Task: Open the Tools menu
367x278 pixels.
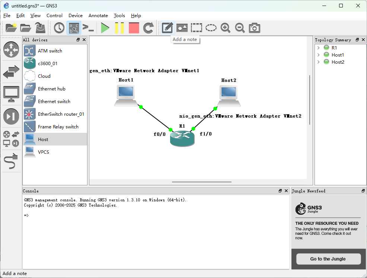Action: click(x=119, y=16)
